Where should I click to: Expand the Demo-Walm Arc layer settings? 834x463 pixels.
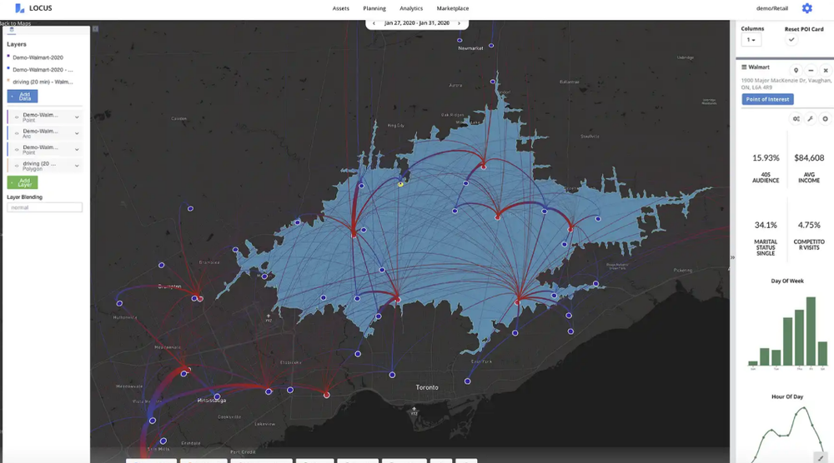(77, 133)
